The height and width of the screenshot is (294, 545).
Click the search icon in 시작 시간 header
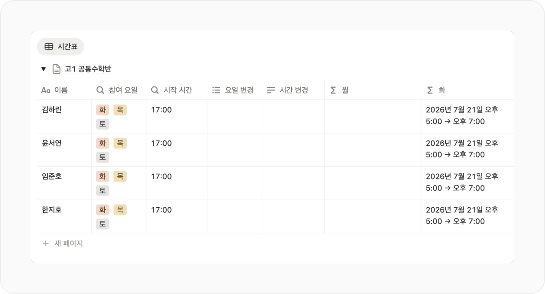155,90
